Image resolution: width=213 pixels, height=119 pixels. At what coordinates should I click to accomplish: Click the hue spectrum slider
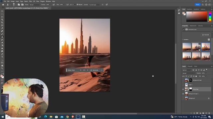210,17
